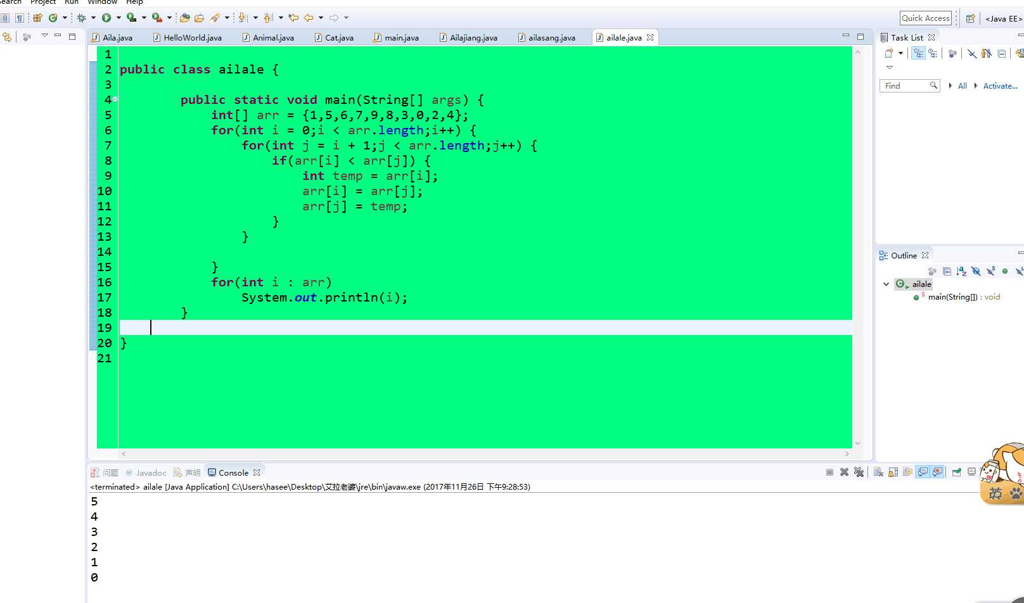Click the Quick Access field

(926, 18)
